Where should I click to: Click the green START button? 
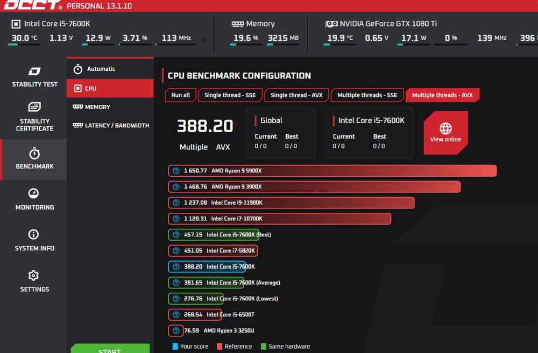[x=110, y=348]
